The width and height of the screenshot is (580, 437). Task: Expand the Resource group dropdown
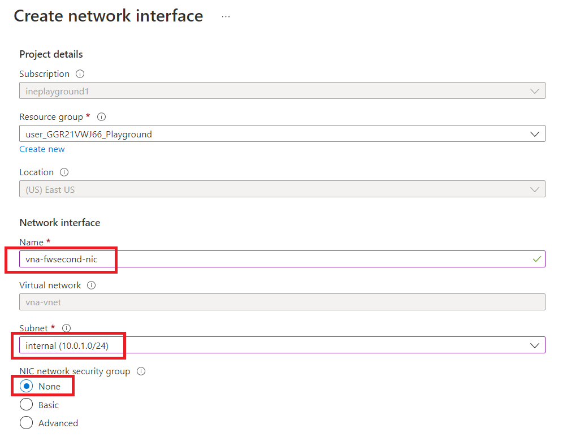click(x=534, y=135)
